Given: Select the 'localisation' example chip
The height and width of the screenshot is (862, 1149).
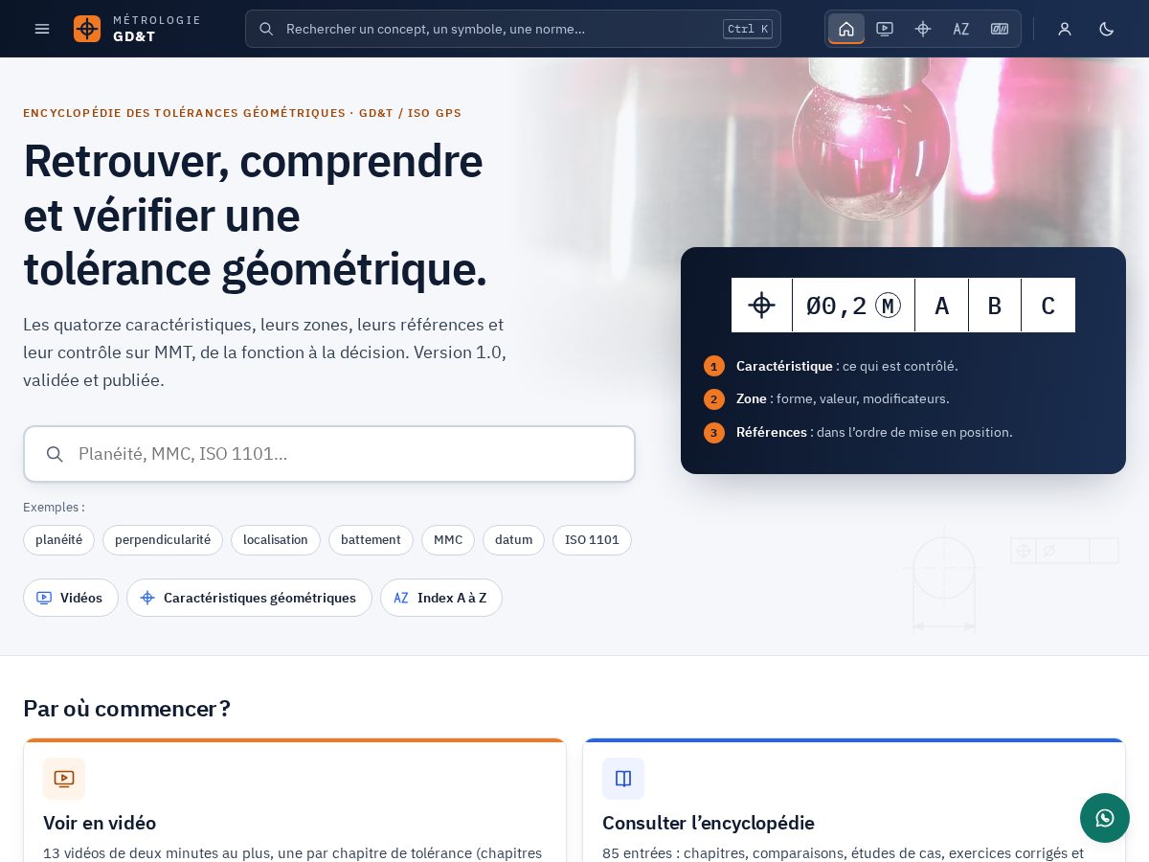Looking at the screenshot, I should click(x=276, y=540).
